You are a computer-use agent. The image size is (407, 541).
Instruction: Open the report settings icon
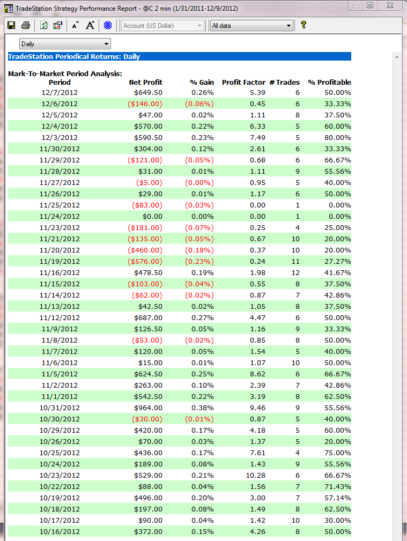(58, 25)
